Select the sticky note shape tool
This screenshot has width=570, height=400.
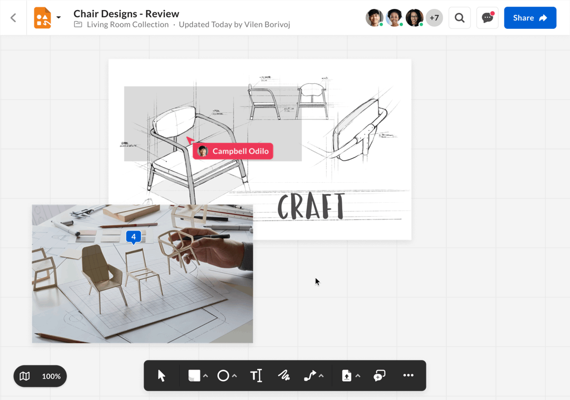tap(194, 376)
